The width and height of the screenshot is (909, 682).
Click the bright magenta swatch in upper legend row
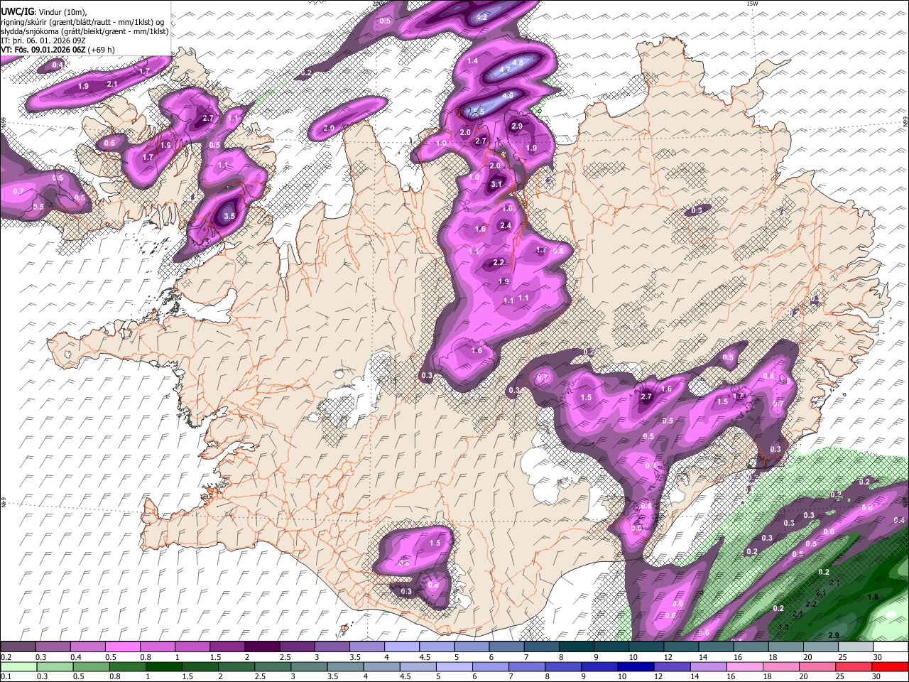tap(122, 646)
